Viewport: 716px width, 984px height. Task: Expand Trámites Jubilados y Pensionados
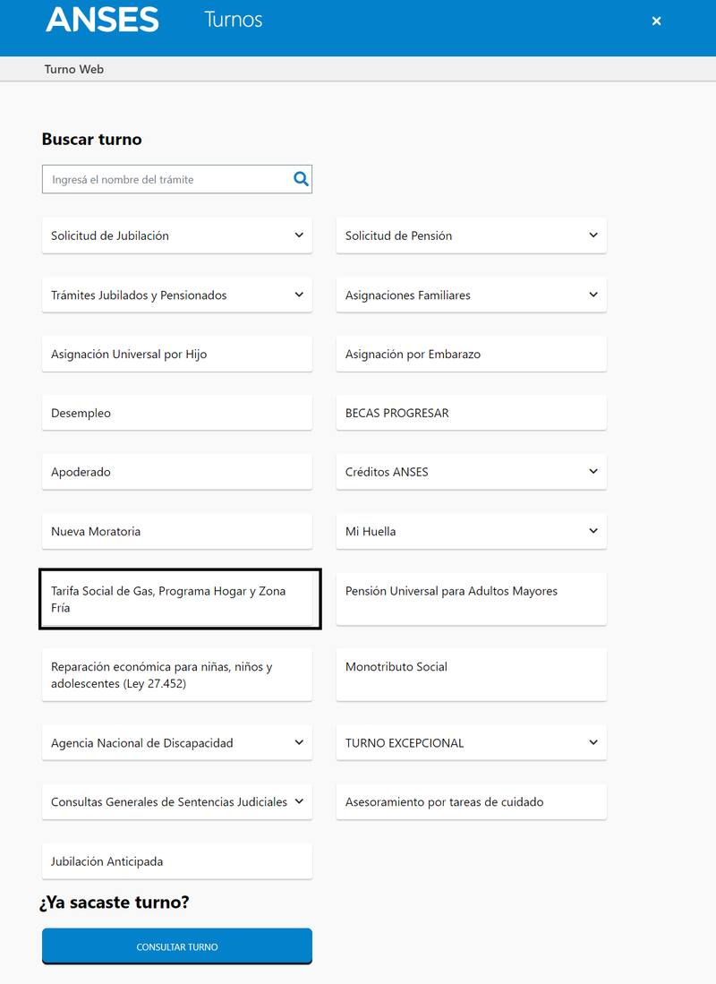click(x=299, y=295)
